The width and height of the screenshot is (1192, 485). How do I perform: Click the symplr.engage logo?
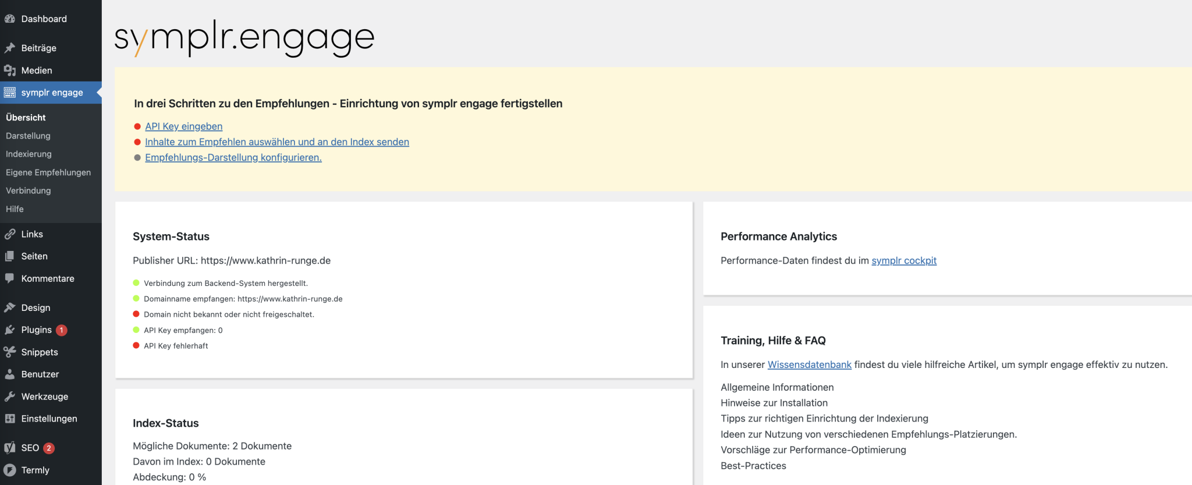[x=244, y=38]
